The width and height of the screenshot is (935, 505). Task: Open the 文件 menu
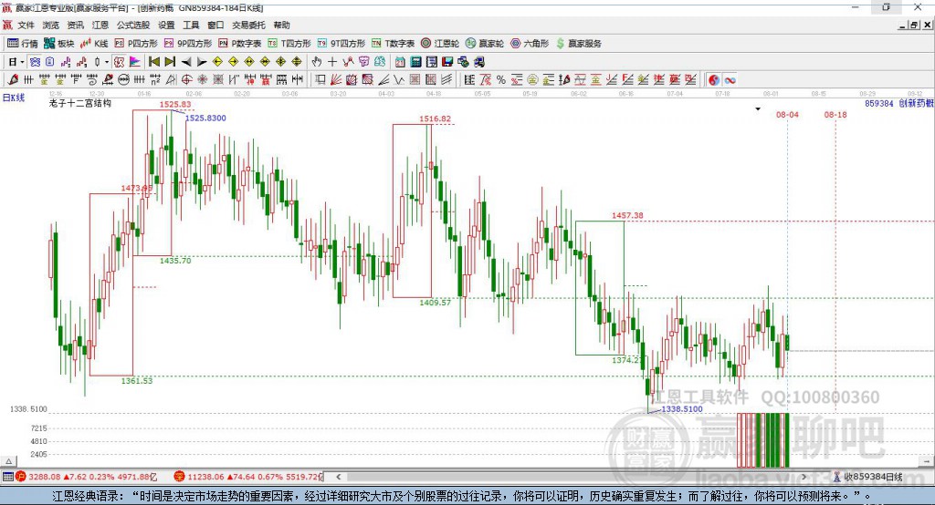tap(26, 25)
